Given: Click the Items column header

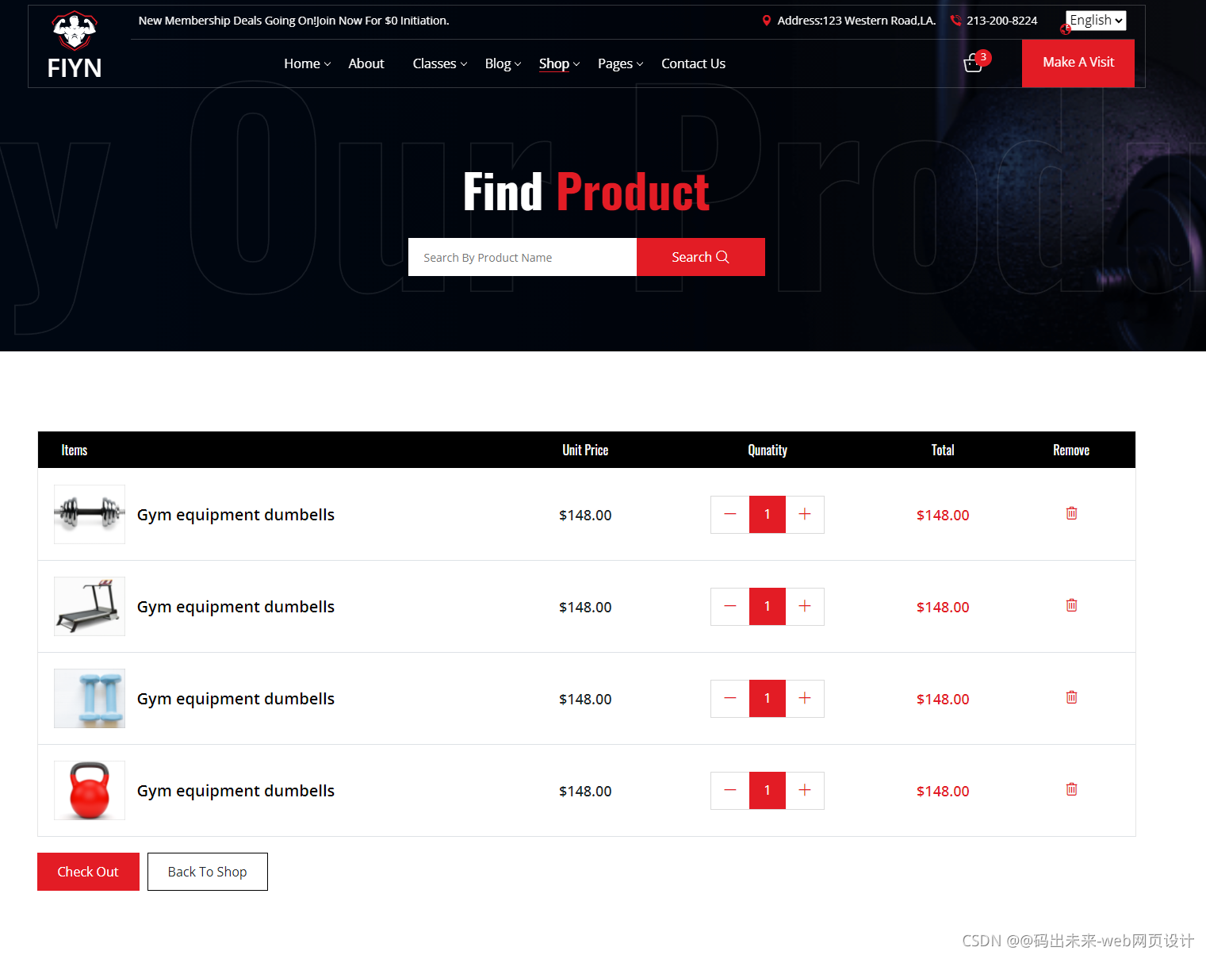Looking at the screenshot, I should tap(75, 450).
